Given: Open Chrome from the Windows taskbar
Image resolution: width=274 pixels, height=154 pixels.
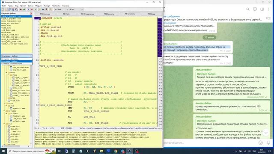Looking at the screenshot, I should click(116, 151).
